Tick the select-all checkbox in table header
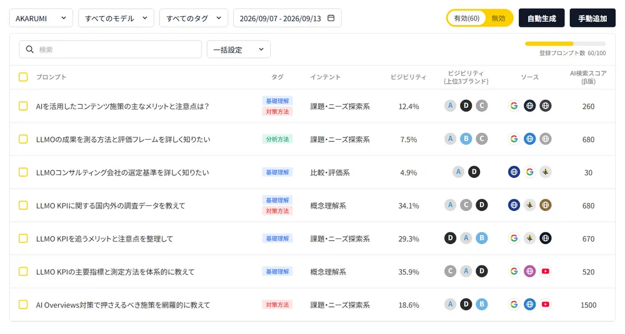The image size is (625, 334). pos(23,77)
